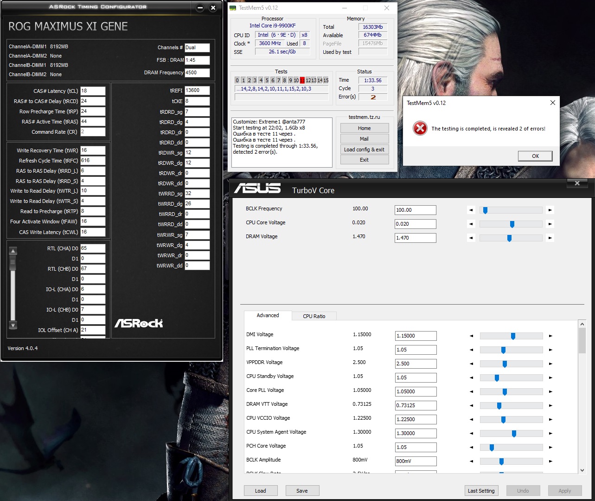Decrease BCLK Frequency with left arrow
The width and height of the screenshot is (595, 501).
click(x=471, y=210)
